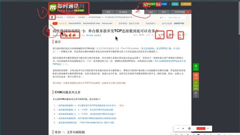Click the article title text
This screenshot has height=135, width=240.
(x=105, y=31)
